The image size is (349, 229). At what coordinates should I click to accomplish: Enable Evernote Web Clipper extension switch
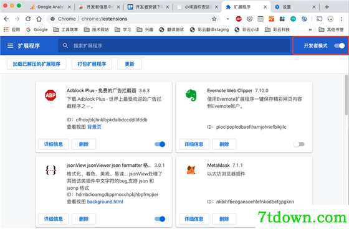point(299,144)
